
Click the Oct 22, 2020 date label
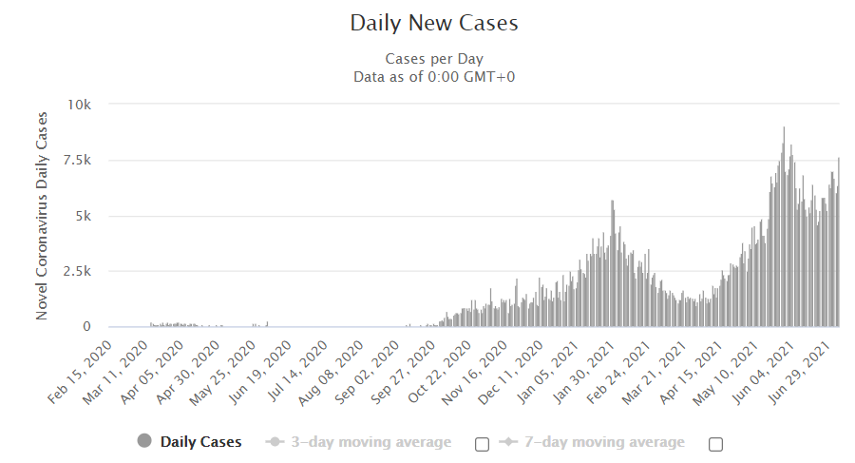tap(440, 373)
